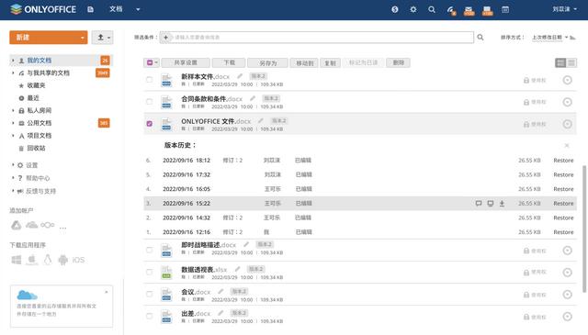
Task: Open the payments dollar icon in header
Action: [395, 9]
